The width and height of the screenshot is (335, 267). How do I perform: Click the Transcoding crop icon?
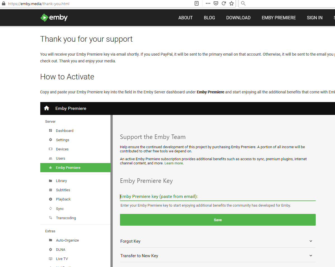point(51,218)
